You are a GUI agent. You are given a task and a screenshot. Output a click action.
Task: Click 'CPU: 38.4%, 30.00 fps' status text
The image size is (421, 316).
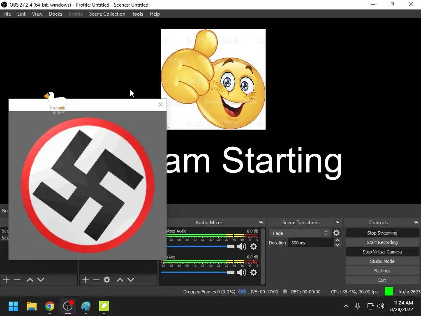tap(354, 292)
